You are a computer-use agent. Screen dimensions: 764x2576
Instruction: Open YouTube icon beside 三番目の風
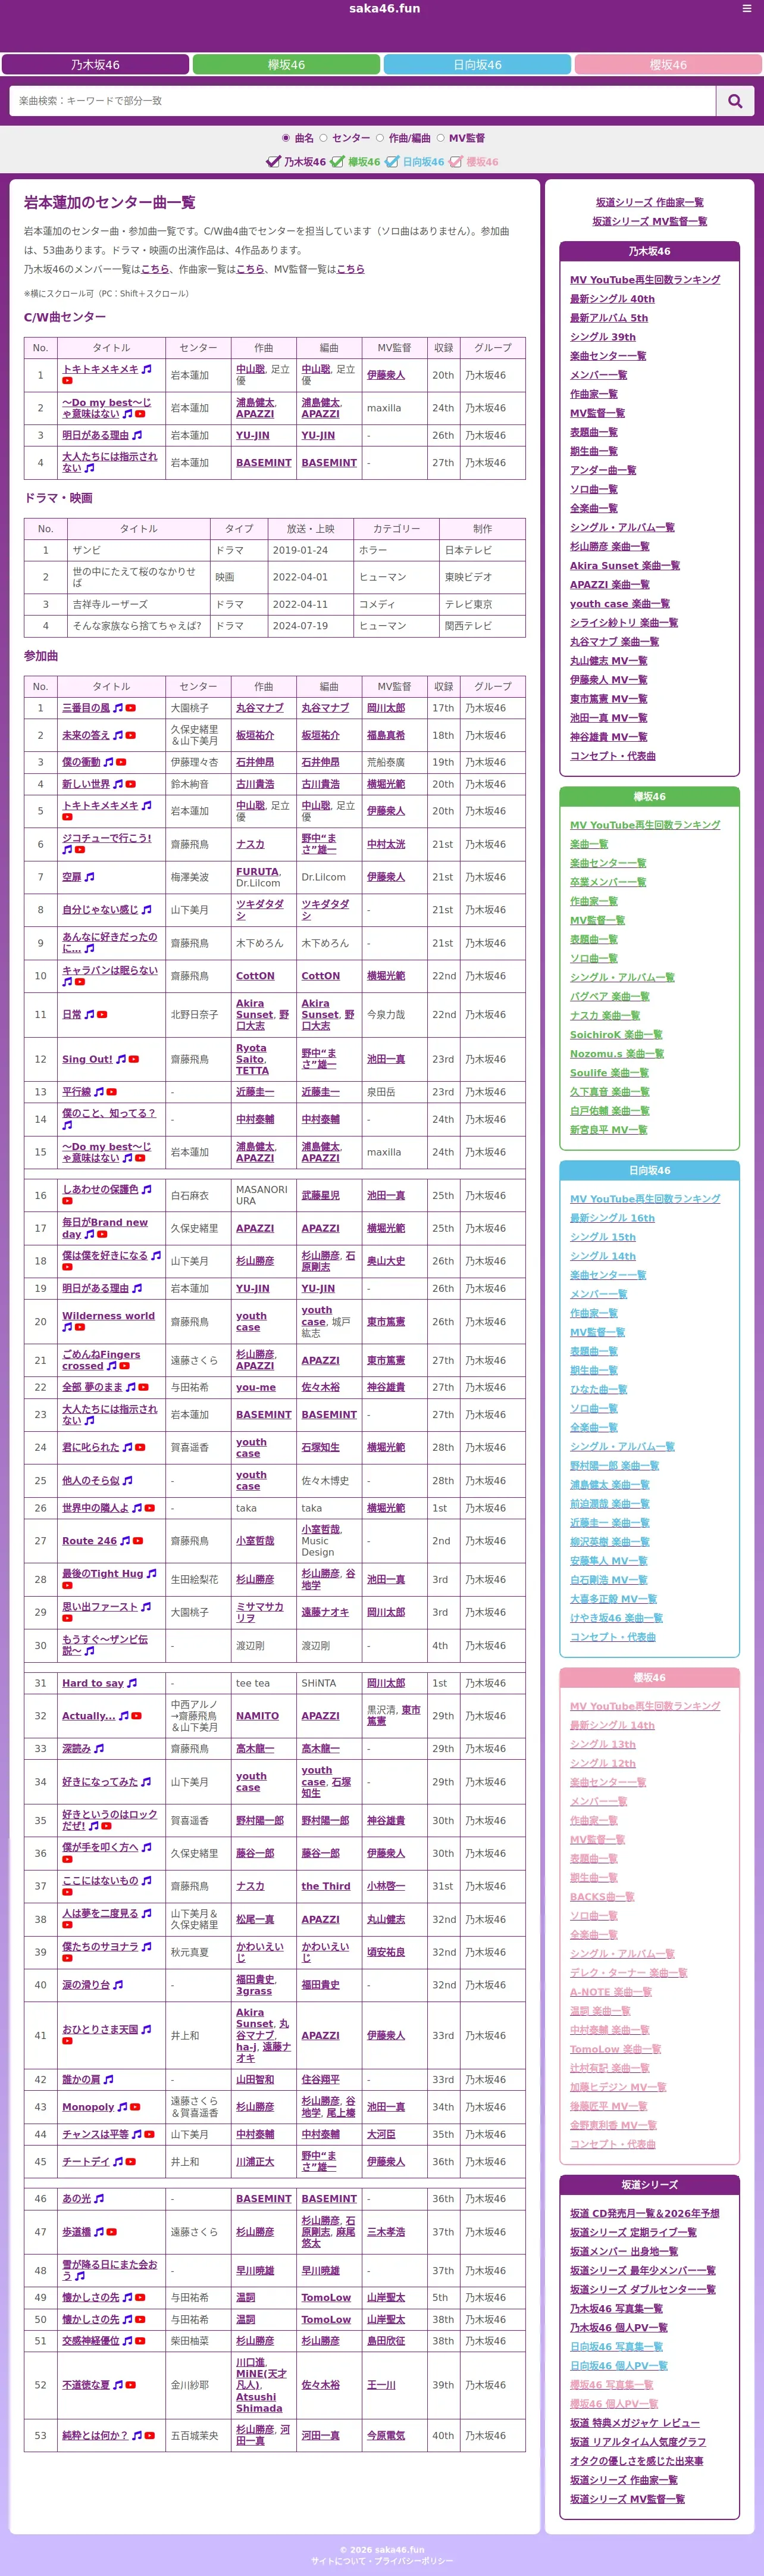pyautogui.click(x=131, y=708)
